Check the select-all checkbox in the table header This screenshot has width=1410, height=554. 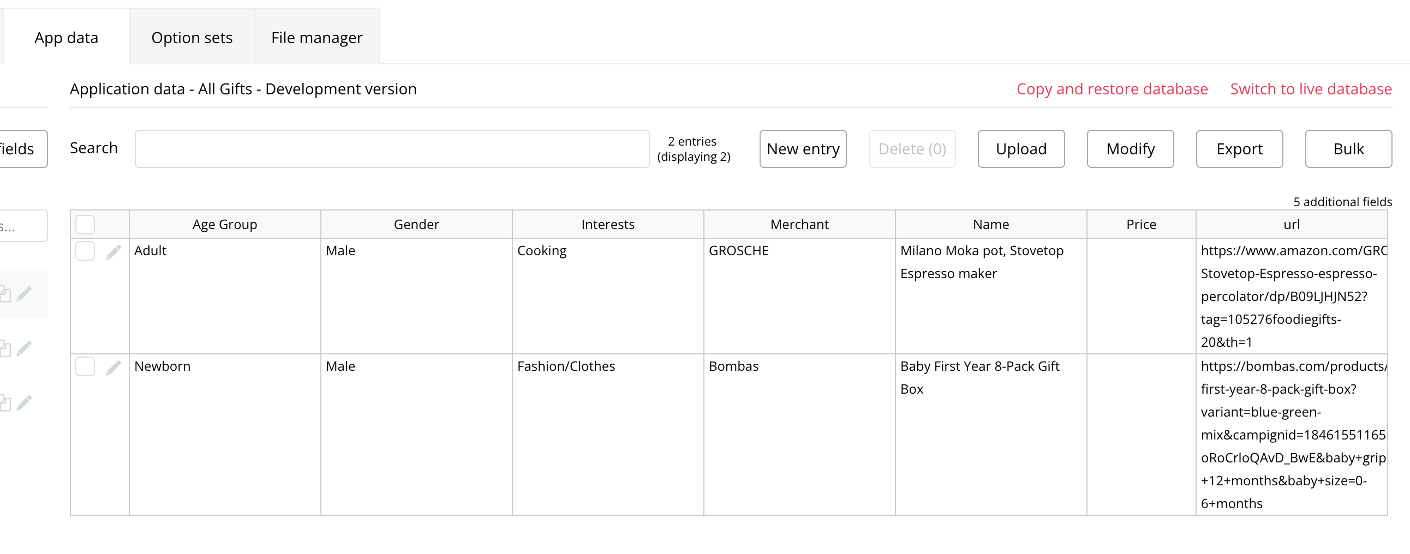(x=85, y=224)
